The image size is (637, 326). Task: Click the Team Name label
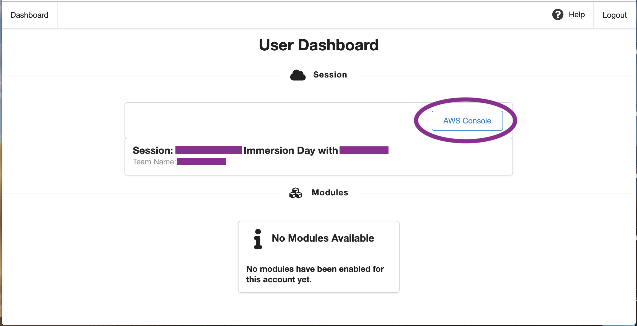coord(154,162)
